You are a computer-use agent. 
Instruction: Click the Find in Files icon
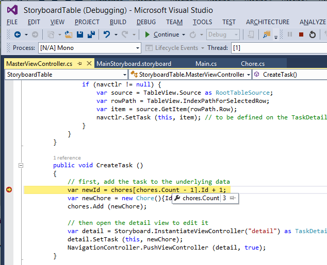(x=267, y=34)
